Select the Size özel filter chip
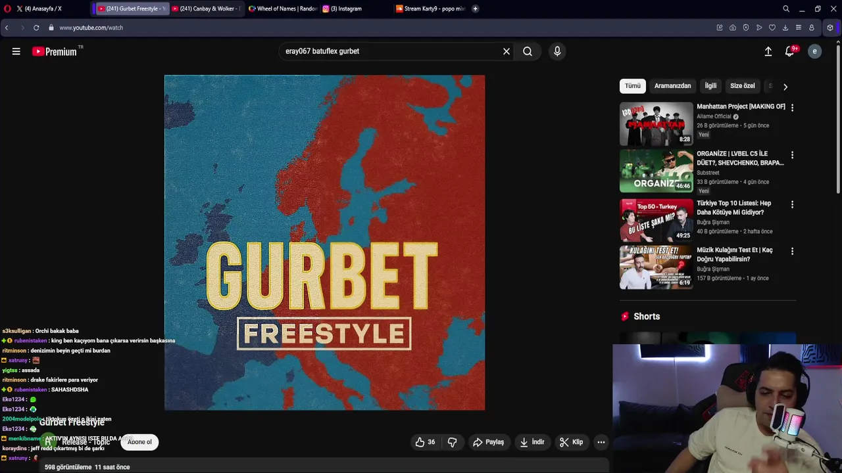 pos(742,86)
